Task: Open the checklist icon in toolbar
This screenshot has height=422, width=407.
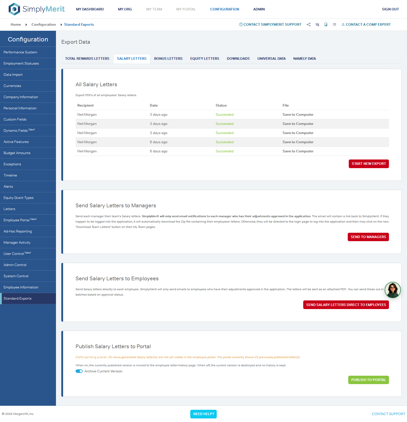Action: tap(335, 24)
